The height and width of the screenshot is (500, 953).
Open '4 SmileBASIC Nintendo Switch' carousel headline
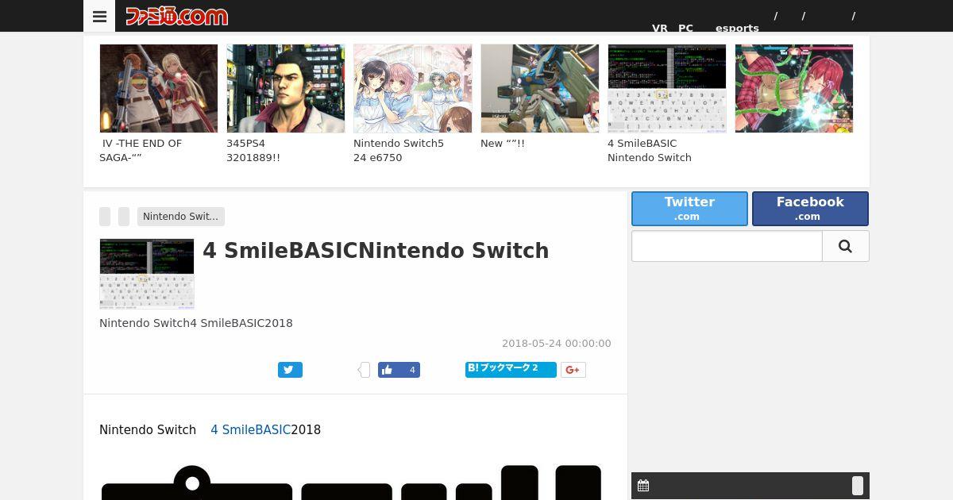(650, 151)
